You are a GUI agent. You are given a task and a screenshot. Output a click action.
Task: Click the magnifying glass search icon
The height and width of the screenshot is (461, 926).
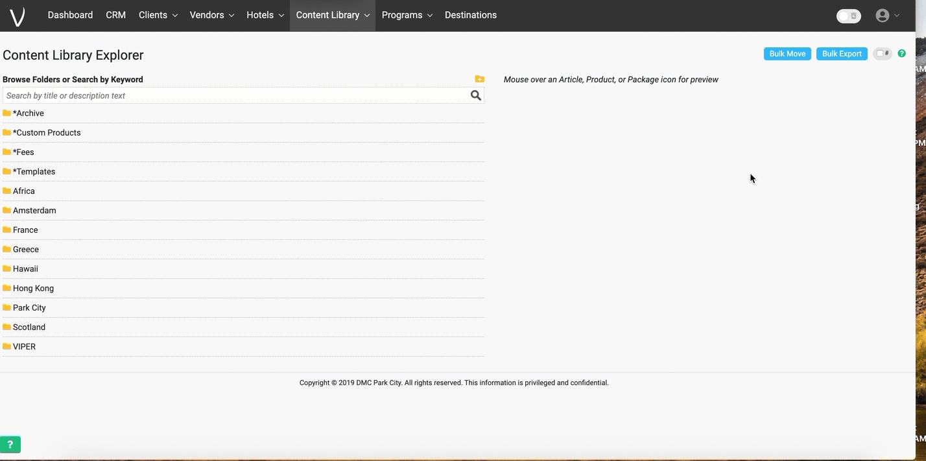pyautogui.click(x=476, y=95)
